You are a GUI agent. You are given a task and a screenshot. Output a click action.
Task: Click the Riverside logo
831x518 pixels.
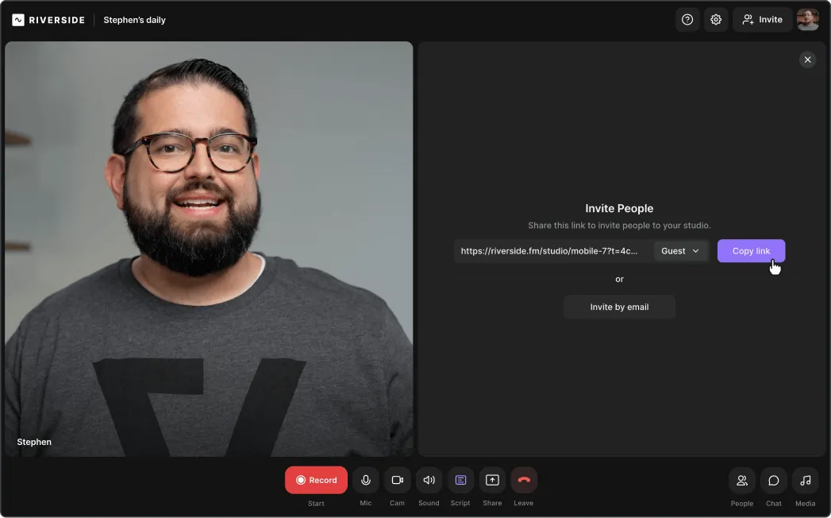(x=48, y=20)
